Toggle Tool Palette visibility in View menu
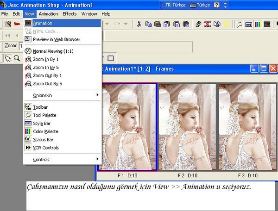The width and height of the screenshot is (278, 211). [44, 115]
